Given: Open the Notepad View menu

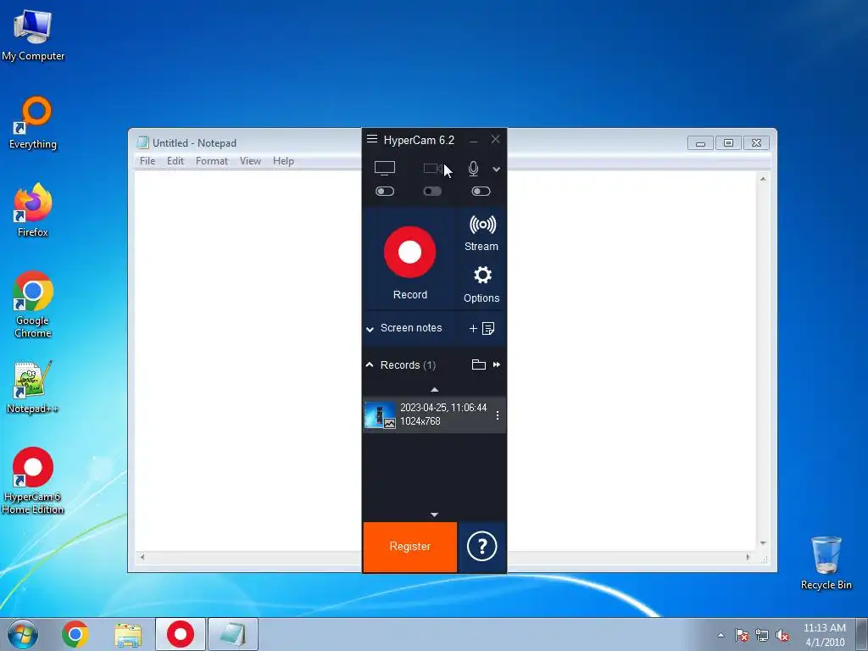Looking at the screenshot, I should click(250, 161).
